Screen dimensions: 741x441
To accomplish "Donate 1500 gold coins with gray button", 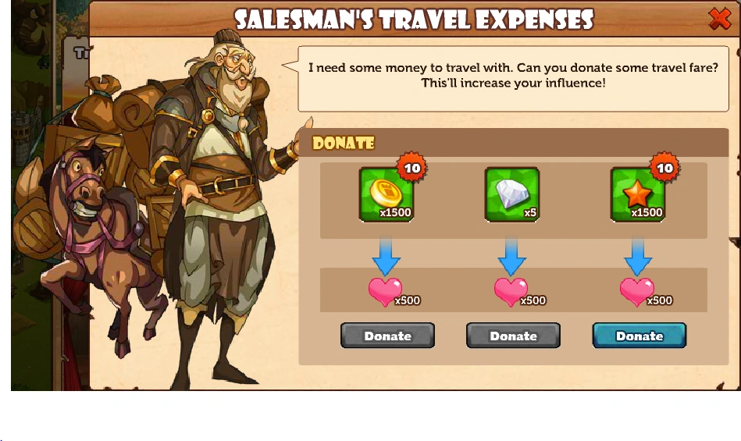I will [x=387, y=336].
